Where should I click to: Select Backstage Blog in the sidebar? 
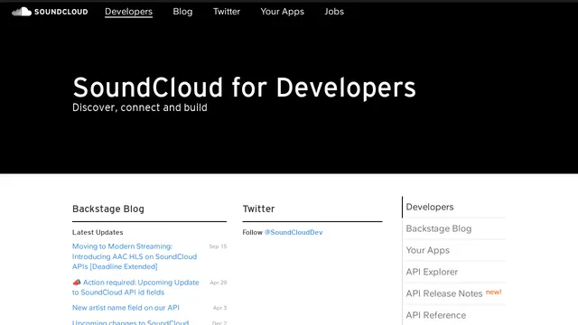[439, 228]
